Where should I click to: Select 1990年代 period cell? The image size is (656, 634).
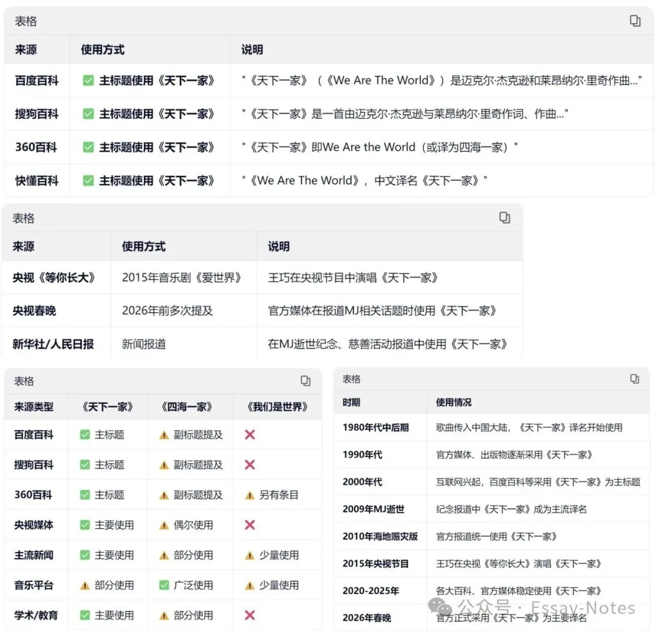coord(362,455)
